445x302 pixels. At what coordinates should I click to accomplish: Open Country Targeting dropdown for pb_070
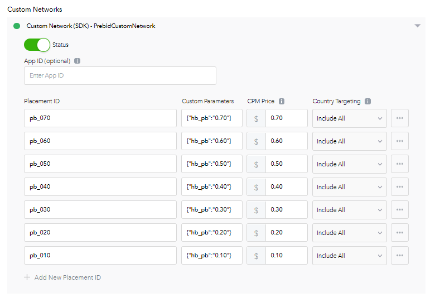point(349,118)
